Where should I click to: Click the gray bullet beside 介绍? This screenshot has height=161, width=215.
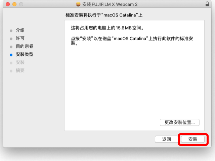tap(11, 31)
